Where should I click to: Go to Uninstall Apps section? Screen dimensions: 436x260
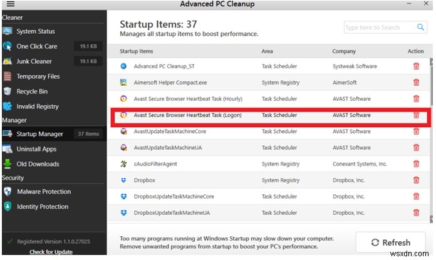click(x=36, y=149)
